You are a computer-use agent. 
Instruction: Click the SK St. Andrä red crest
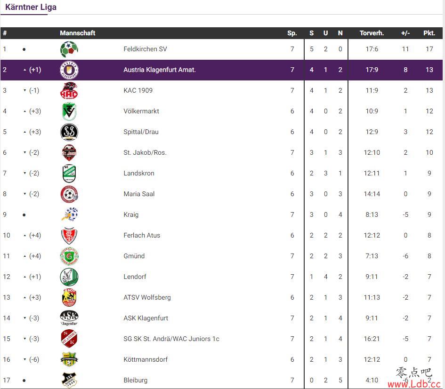[69, 339]
